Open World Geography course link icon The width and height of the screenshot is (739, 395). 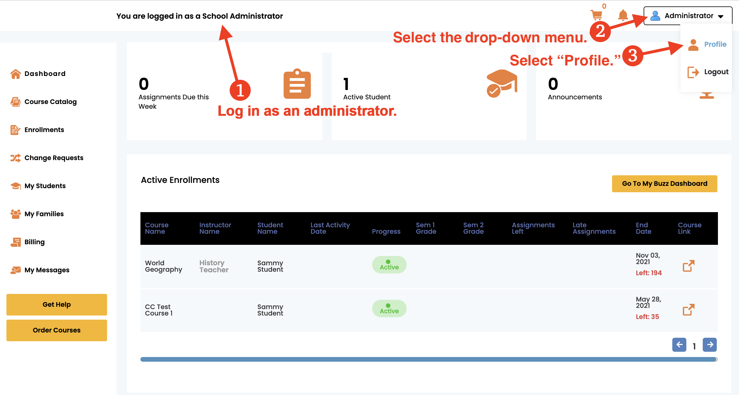click(x=688, y=266)
